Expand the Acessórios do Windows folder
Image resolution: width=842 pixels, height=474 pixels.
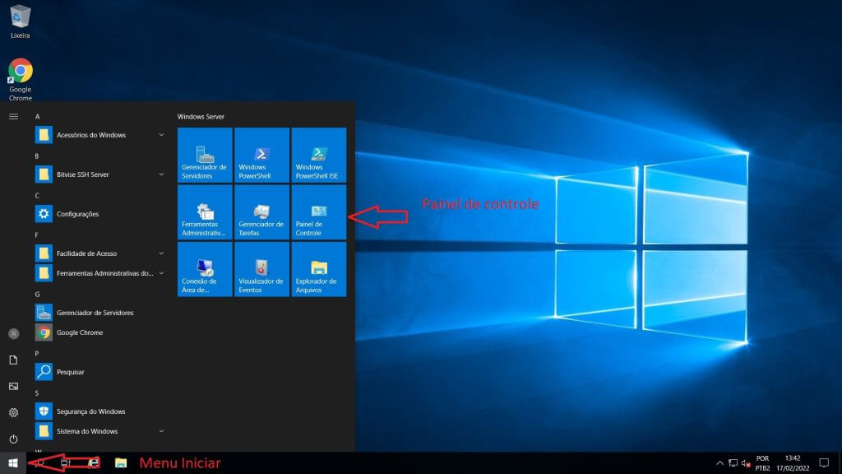pos(100,135)
